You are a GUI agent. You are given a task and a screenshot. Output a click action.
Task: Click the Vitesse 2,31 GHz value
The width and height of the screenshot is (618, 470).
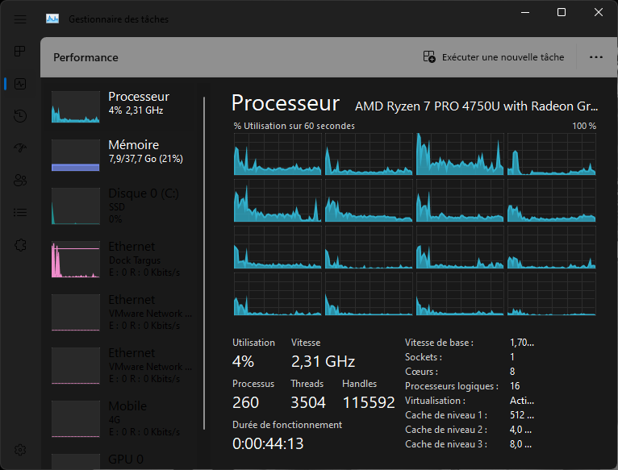tap(324, 361)
